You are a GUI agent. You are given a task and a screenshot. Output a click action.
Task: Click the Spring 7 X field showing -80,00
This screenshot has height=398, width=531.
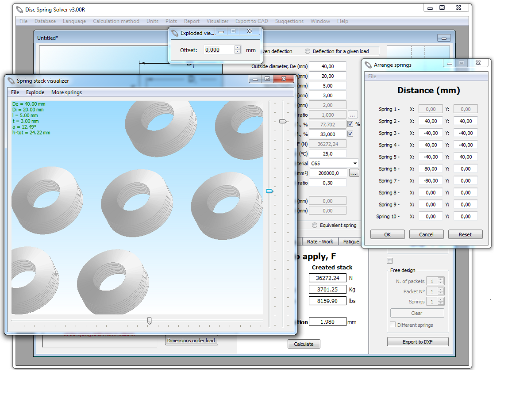point(431,180)
